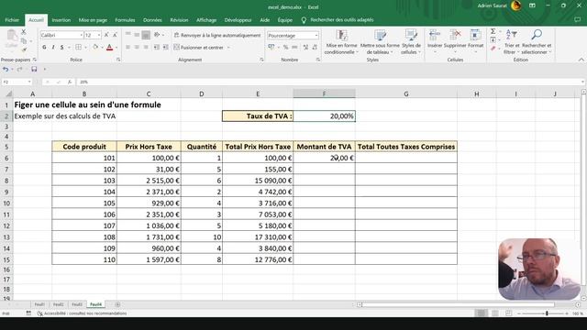Switch to the Insertion tab
The width and height of the screenshot is (587, 330).
click(x=61, y=20)
